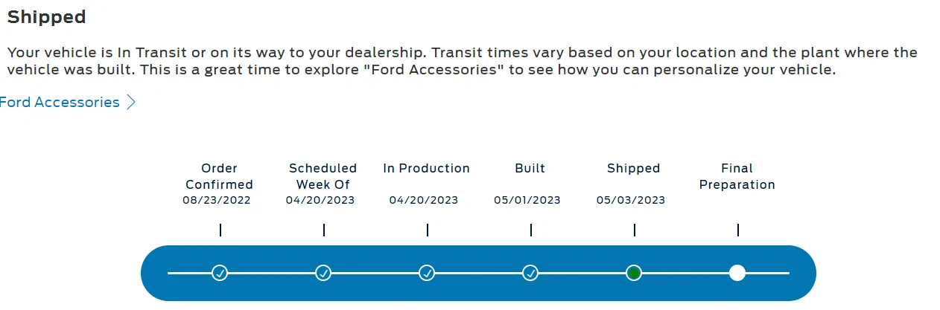Click the chevron arrow beside Ford Accessories
The height and width of the screenshot is (310, 940).
(x=131, y=103)
